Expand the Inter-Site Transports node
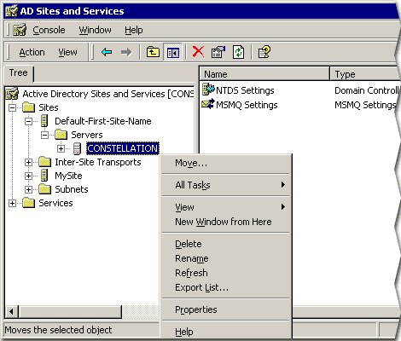 pos(28,162)
